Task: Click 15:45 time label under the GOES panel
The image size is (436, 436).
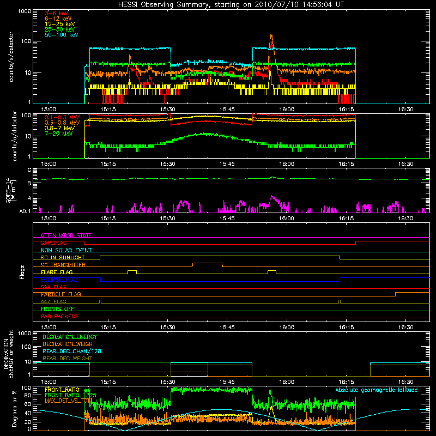Action: tap(227, 219)
